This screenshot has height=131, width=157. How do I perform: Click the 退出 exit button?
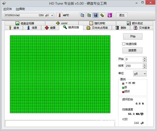click(122, 15)
